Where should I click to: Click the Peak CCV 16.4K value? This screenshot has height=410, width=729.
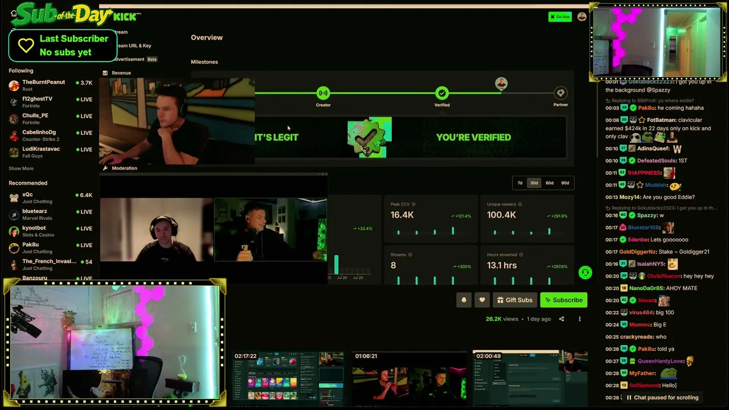click(x=402, y=215)
